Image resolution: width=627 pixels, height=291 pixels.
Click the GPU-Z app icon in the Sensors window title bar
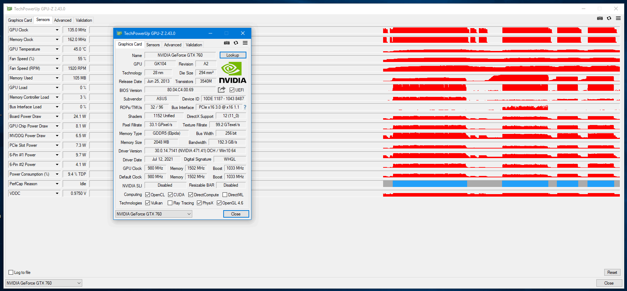click(x=10, y=9)
